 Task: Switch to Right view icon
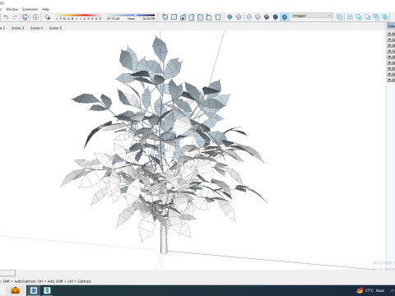192,17
